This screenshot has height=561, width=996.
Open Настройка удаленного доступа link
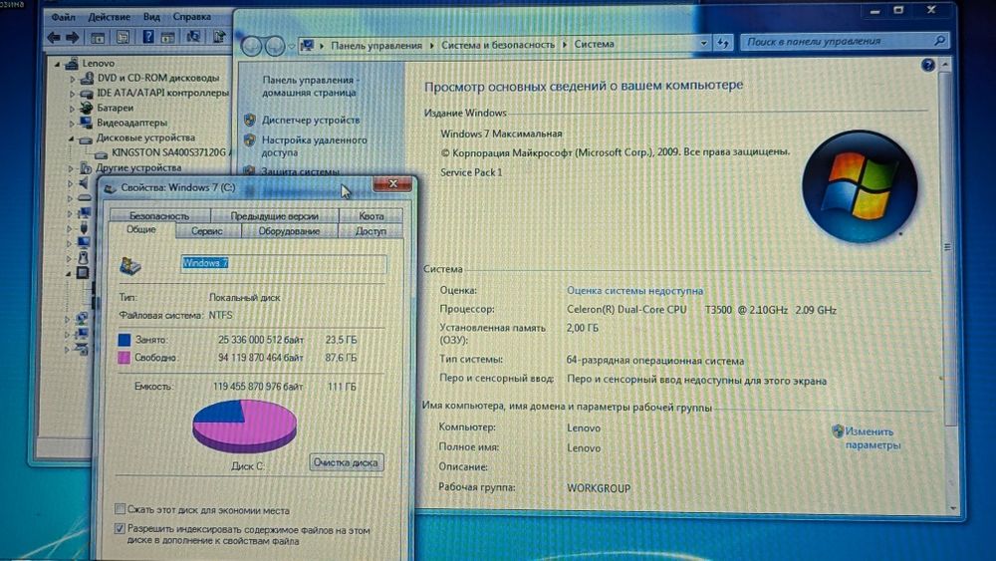[x=315, y=146]
